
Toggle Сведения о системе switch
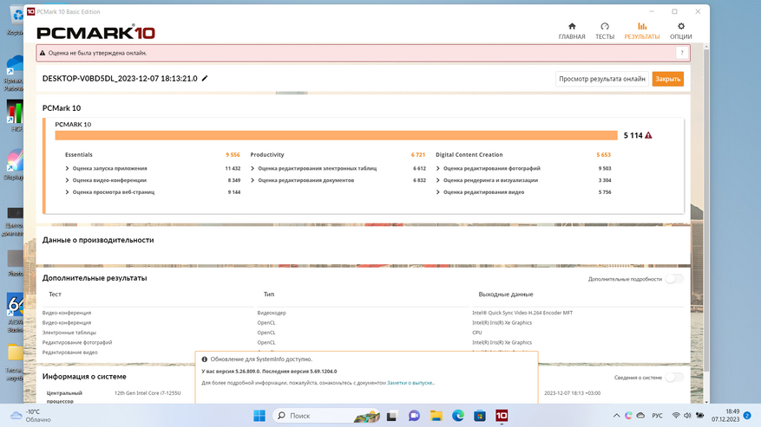tap(674, 377)
